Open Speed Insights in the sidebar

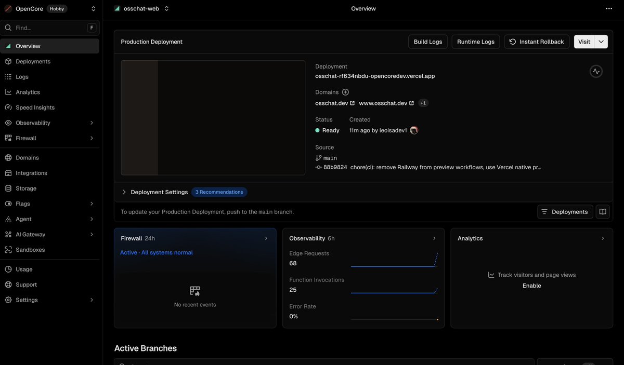pyautogui.click(x=50, y=107)
